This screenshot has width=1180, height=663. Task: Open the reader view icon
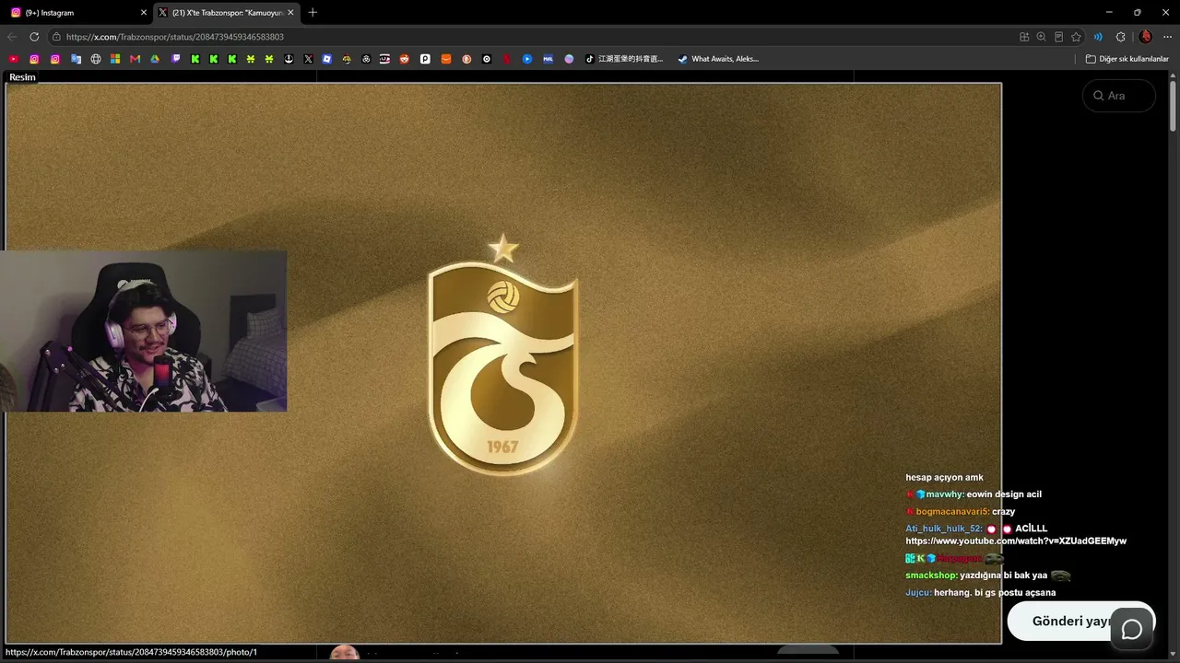pos(1058,37)
